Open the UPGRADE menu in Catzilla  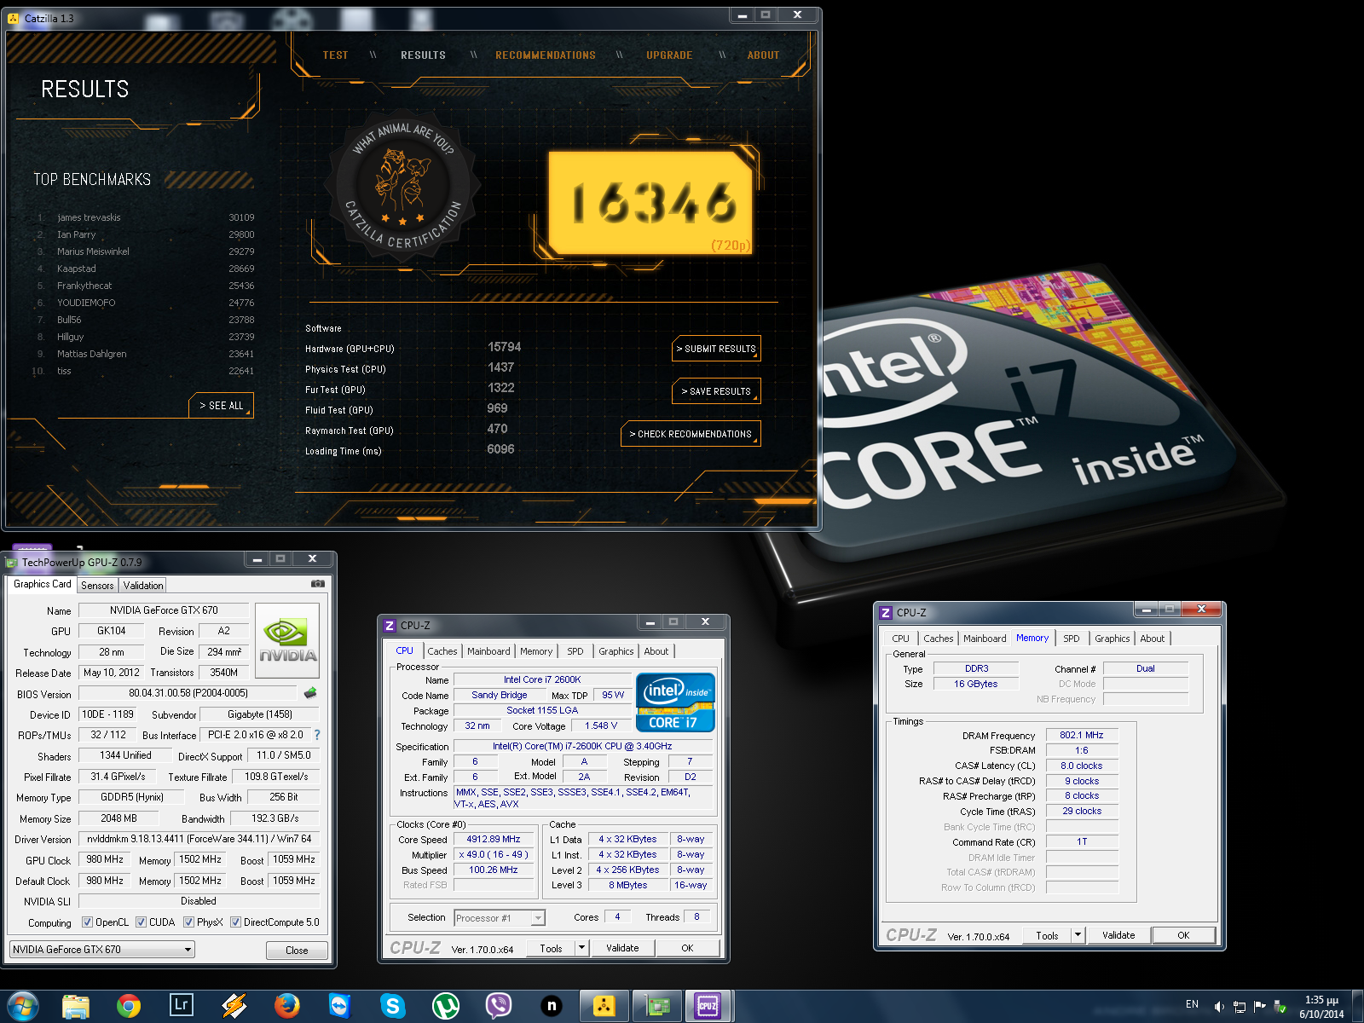click(669, 55)
